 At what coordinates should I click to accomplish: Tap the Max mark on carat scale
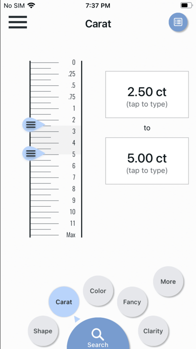[71, 235]
